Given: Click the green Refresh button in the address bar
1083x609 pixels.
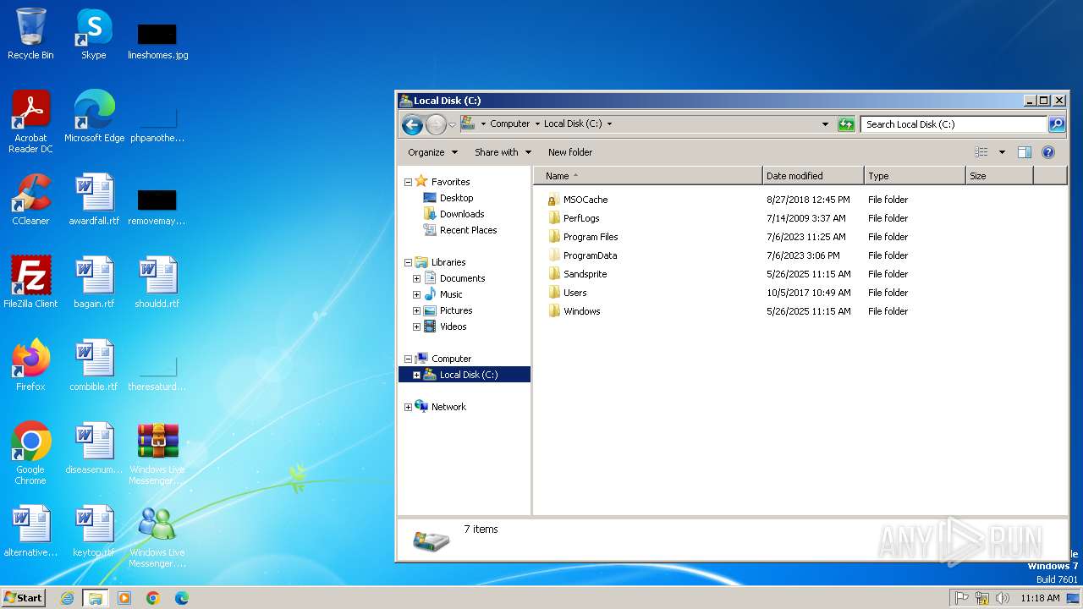Looking at the screenshot, I should [846, 124].
